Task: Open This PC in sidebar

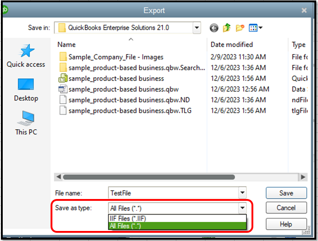Action: [26, 123]
